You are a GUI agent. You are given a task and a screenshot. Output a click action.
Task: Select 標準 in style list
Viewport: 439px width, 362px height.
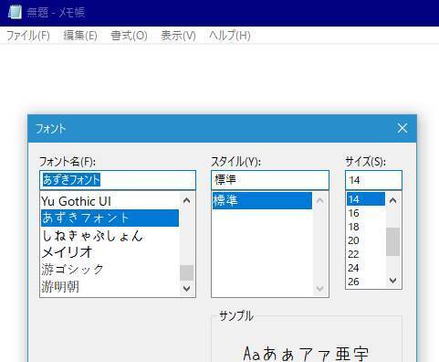[x=262, y=200]
